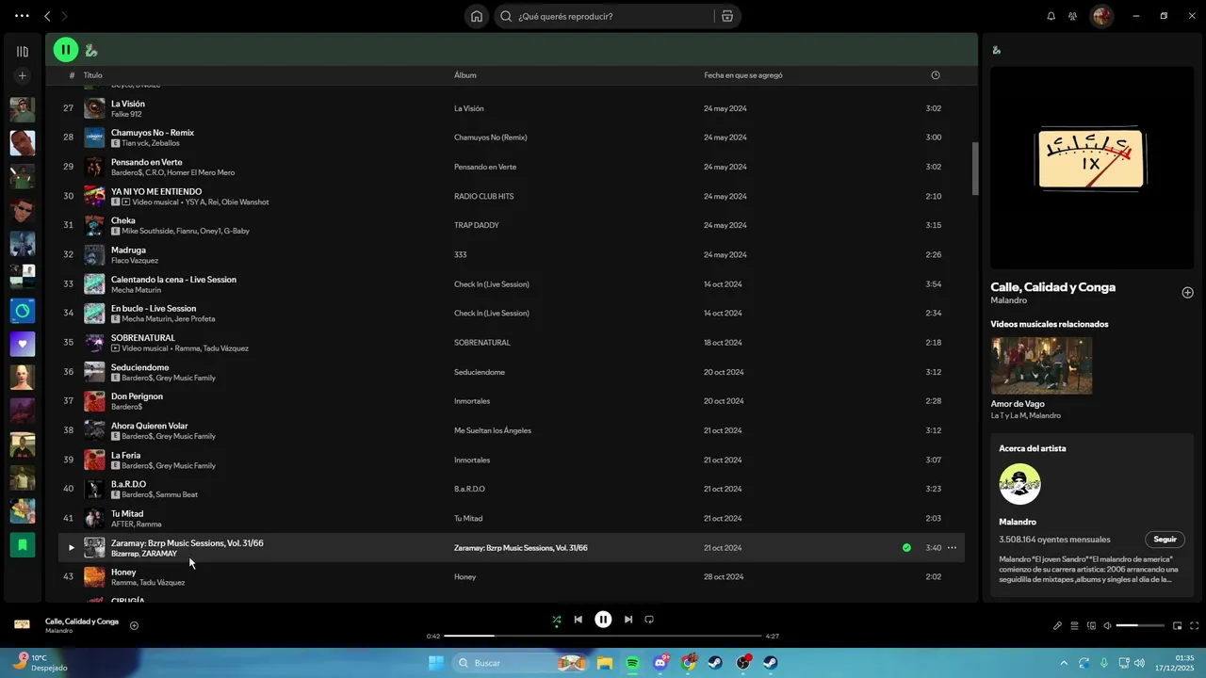The image size is (1206, 678).
Task: Open the Browse icon in the search bar
Action: [727, 16]
